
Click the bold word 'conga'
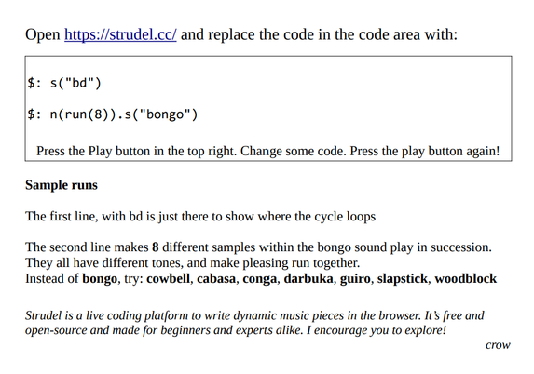pyautogui.click(x=259, y=279)
